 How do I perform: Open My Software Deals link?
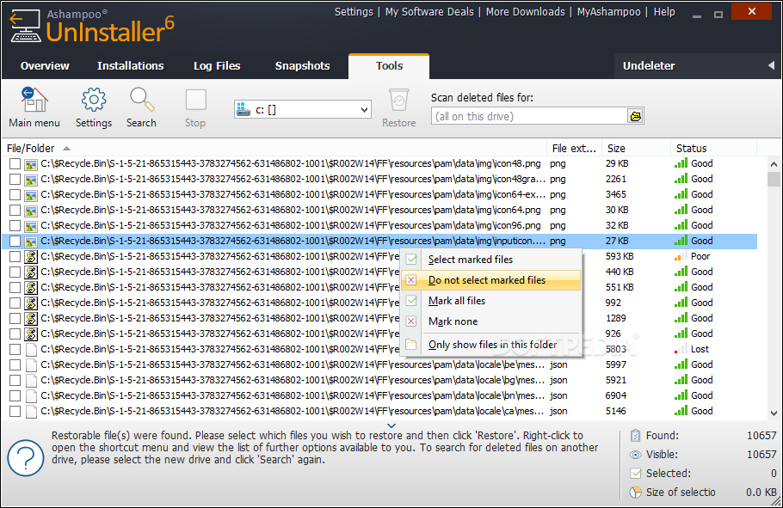(x=429, y=12)
